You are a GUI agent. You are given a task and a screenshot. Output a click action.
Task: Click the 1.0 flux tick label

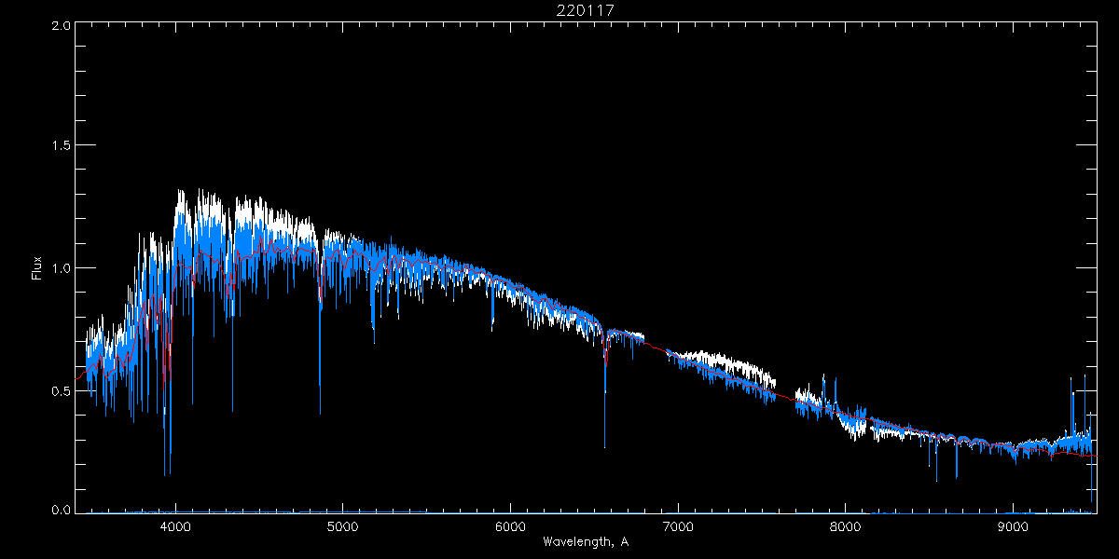pyautogui.click(x=62, y=268)
